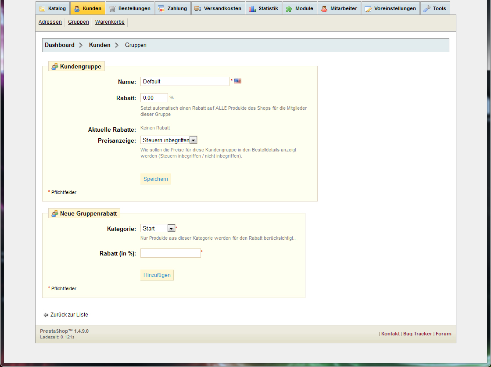Click the Kundengruppe heading group icon
491x367 pixels.
pyautogui.click(x=55, y=66)
